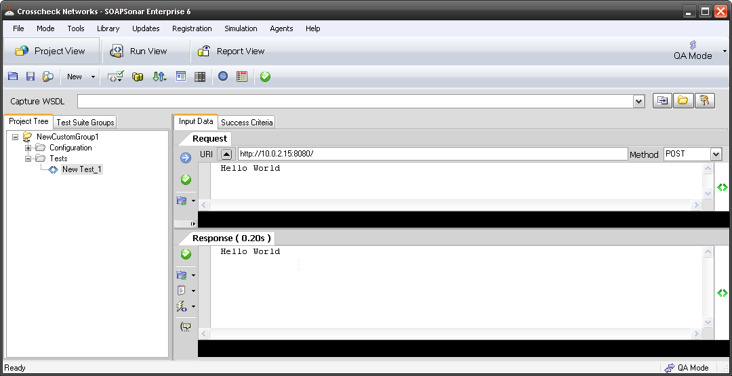This screenshot has height=376, width=732.
Task: Click the key icon button near WSDL
Action: click(704, 100)
